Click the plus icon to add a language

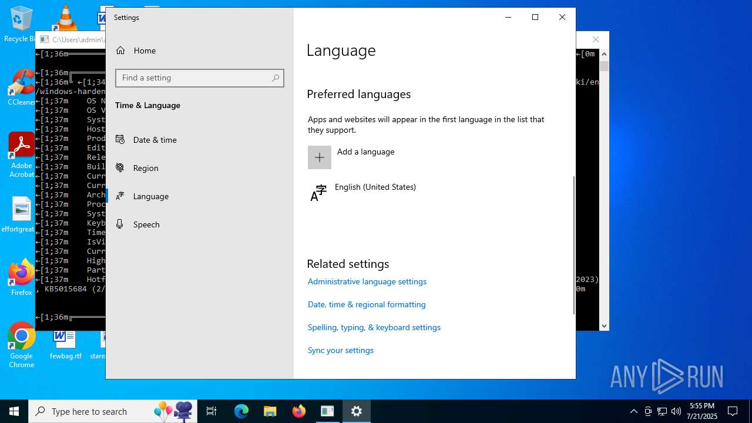coord(320,157)
